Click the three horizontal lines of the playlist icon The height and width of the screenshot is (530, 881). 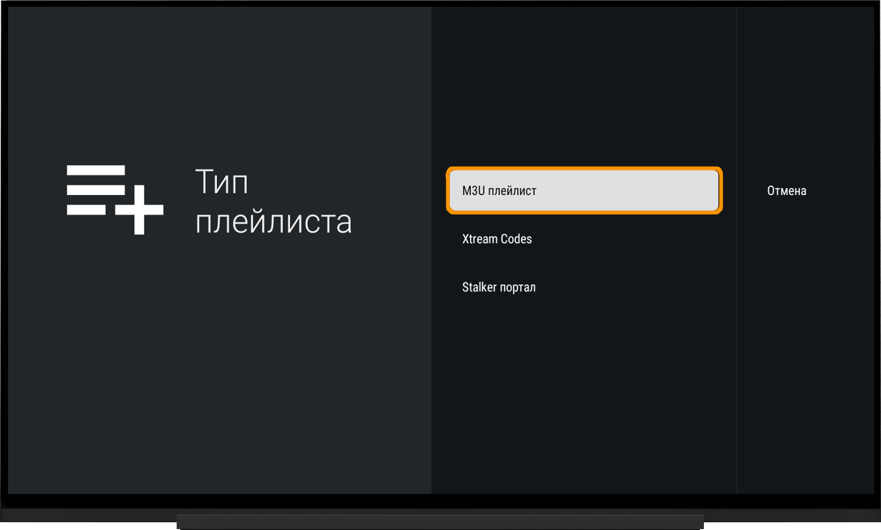click(x=96, y=190)
